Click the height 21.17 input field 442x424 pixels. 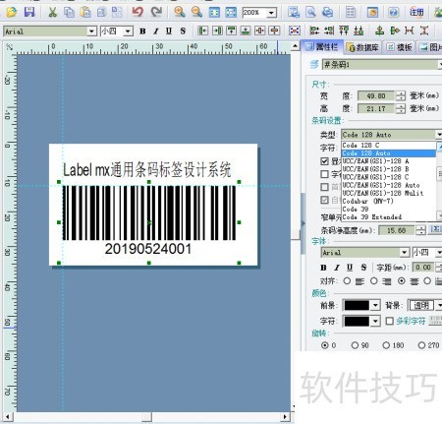pyautogui.click(x=376, y=108)
